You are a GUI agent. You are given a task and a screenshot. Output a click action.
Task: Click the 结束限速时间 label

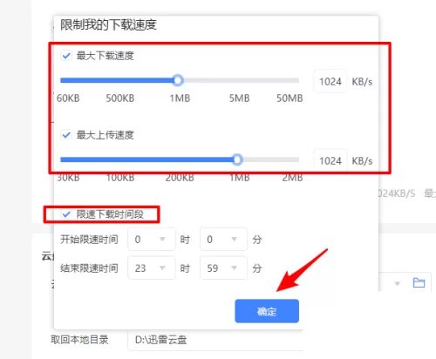(89, 268)
